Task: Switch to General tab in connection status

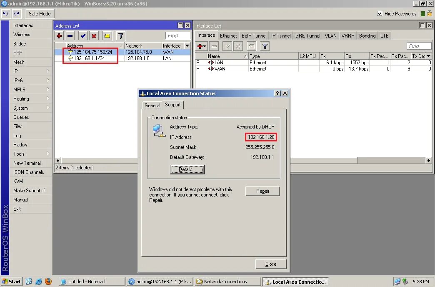Action: 152,105
